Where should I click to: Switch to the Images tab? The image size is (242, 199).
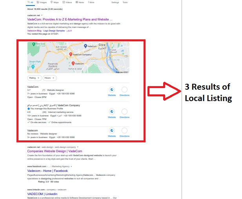pos(42,2)
